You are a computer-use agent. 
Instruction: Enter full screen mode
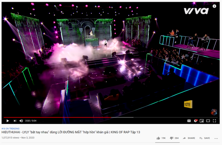click(x=214, y=121)
